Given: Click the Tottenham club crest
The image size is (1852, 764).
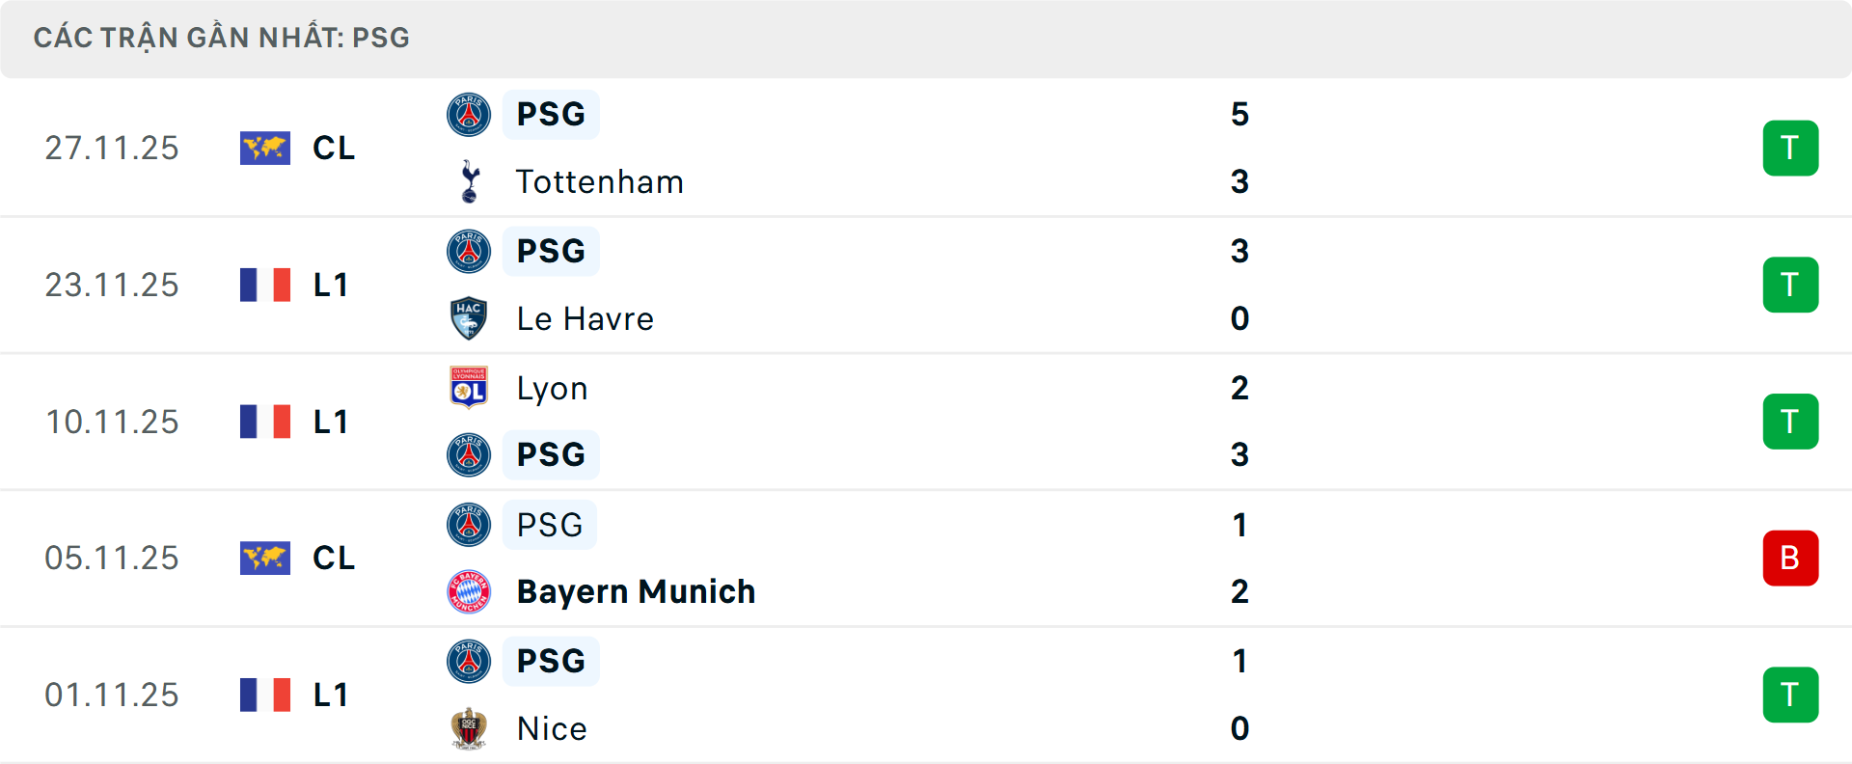Looking at the screenshot, I should pyautogui.click(x=470, y=181).
